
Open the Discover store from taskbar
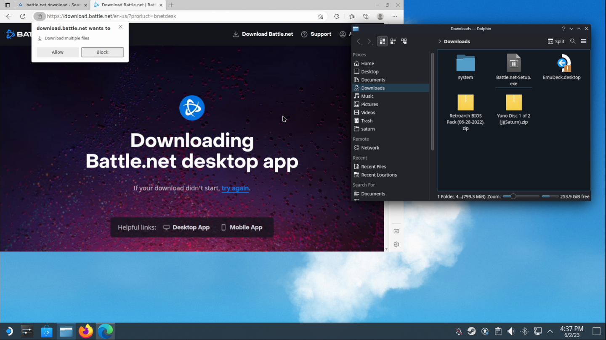[46, 332]
